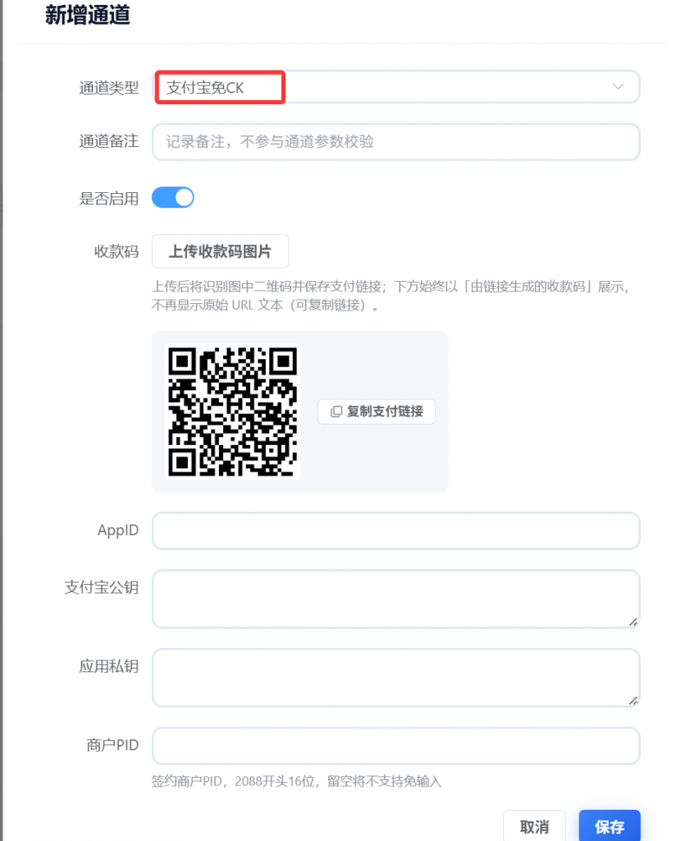Click the 上传收款码图片 upload button
Viewport: 681px width, 841px height.
point(220,251)
